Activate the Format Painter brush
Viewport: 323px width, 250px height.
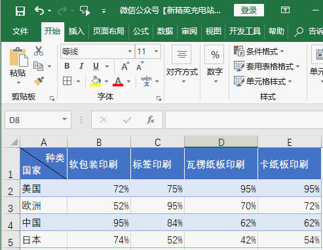pyautogui.click(x=39, y=81)
